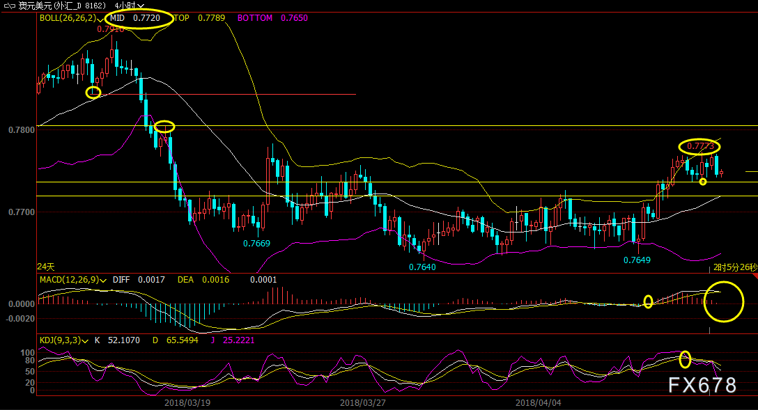
Task: Click the 2018/03/27 date marker
Action: click(362, 402)
